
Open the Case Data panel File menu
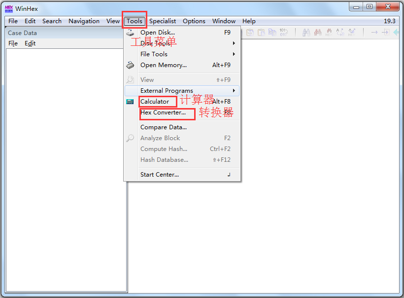pos(13,43)
